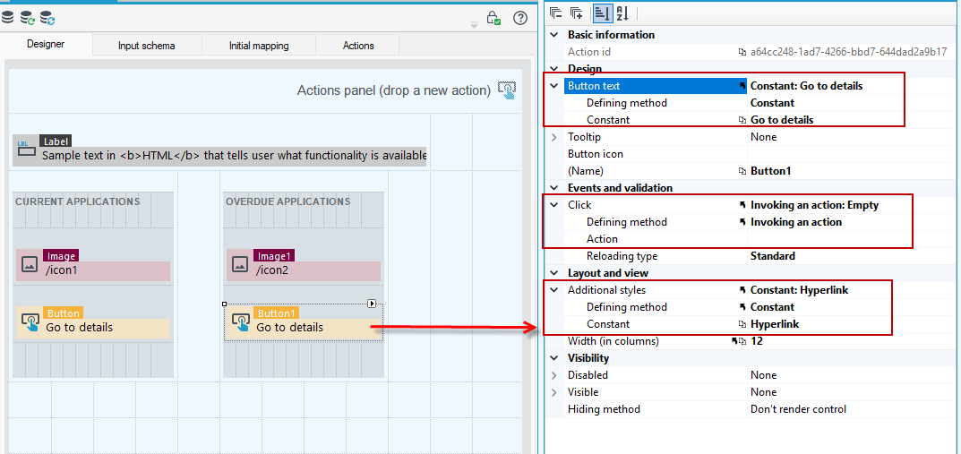Click Invoking an action defining method value
Screen dimensions: 961x454
pyautogui.click(x=796, y=222)
